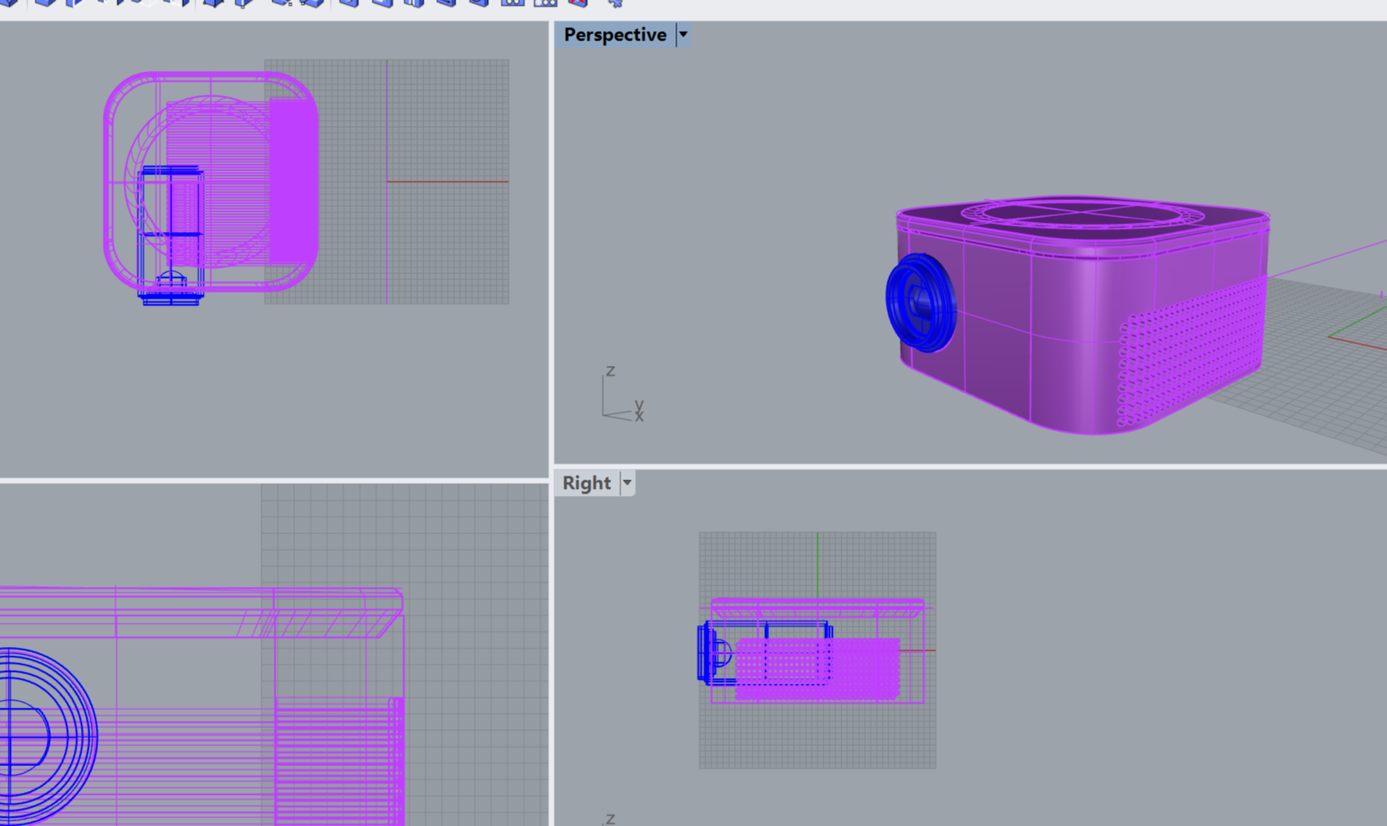Click the circular ring on the model's top face

click(1082, 213)
